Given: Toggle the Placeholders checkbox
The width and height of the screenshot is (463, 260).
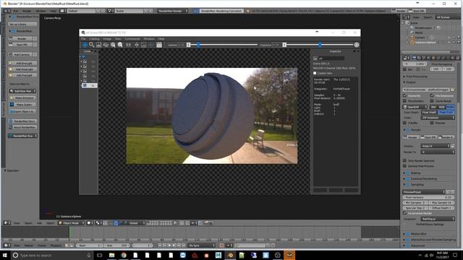Looking at the screenshot, I should click(405, 101).
